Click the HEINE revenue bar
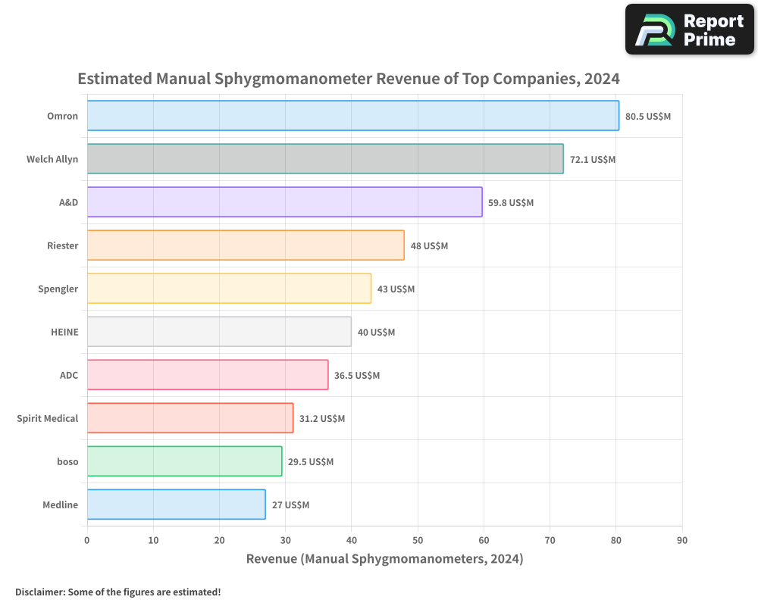This screenshot has width=758, height=606. 220,332
